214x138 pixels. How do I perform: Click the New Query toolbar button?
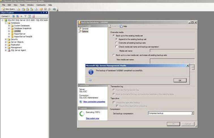point(8,9)
